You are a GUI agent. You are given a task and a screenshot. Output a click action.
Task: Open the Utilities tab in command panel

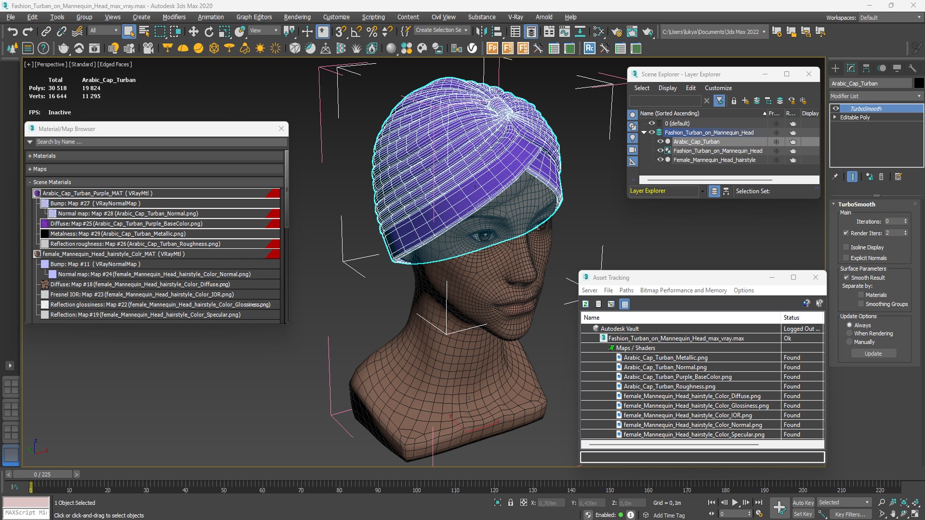click(912, 68)
